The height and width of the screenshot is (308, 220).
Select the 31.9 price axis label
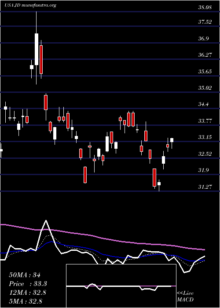203,170
